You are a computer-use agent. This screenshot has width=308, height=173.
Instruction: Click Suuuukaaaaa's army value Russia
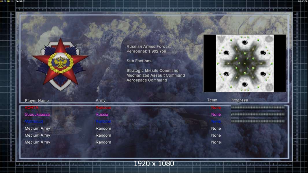coord(102,114)
